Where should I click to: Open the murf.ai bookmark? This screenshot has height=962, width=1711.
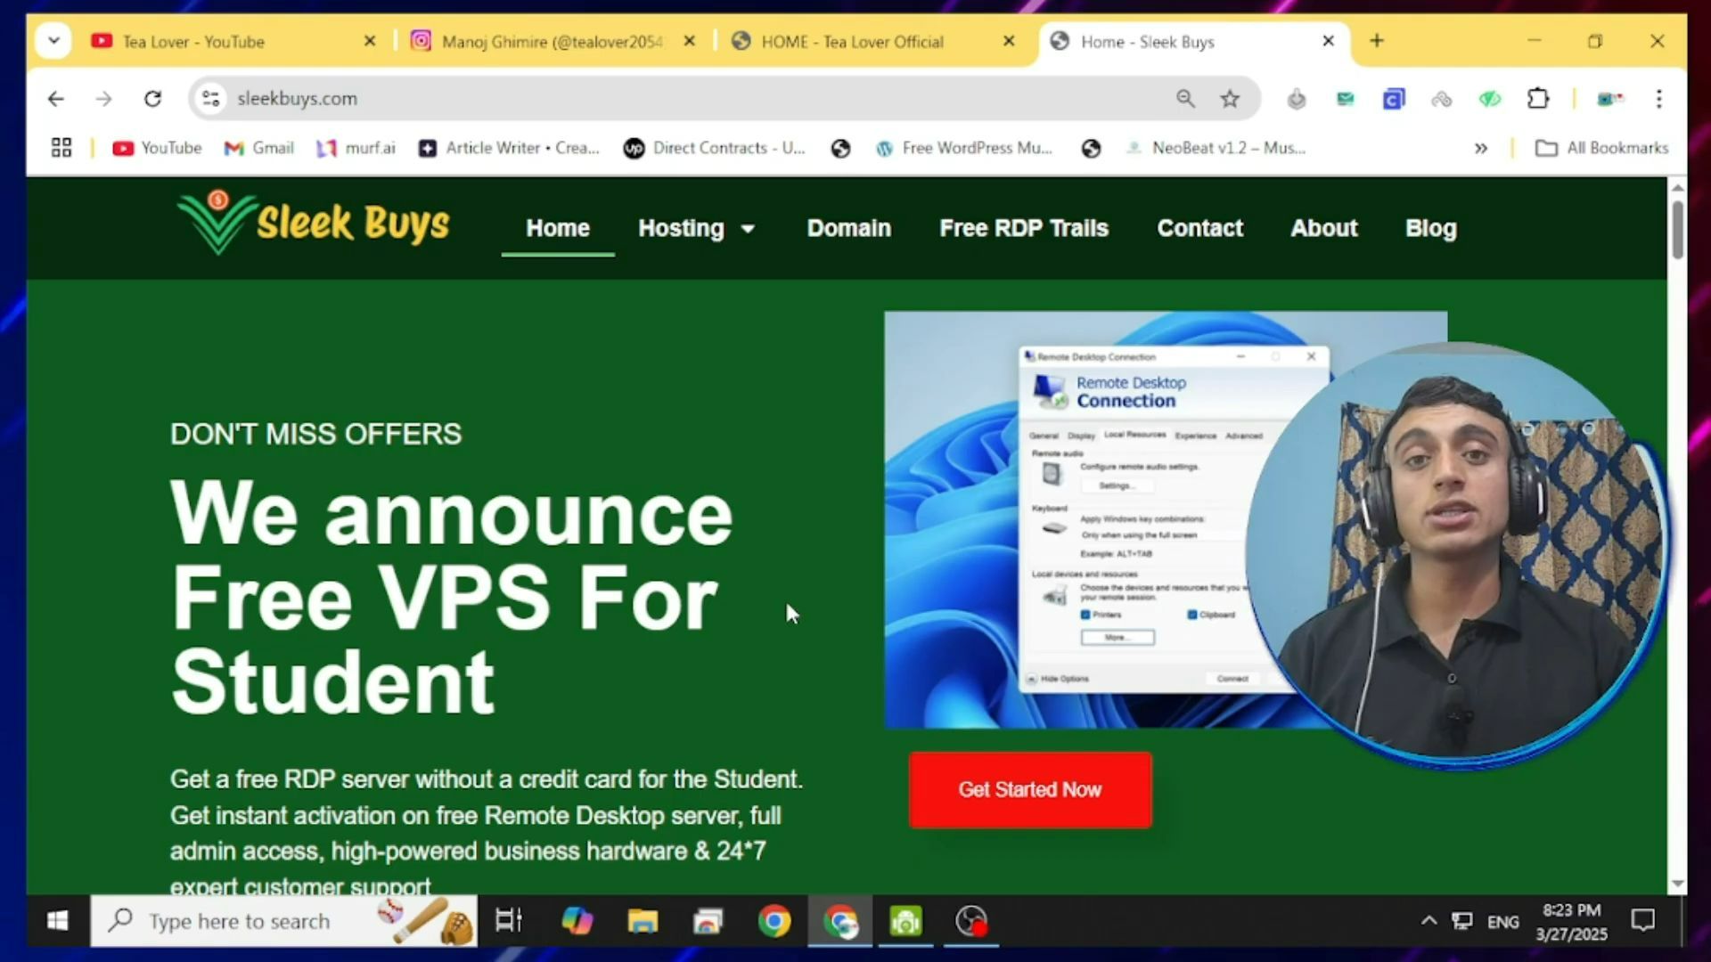pyautogui.click(x=356, y=148)
